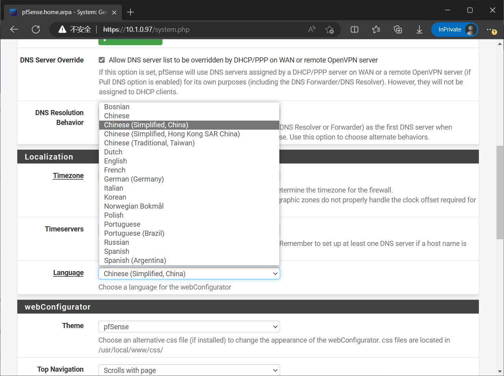Click the browser back arrow
This screenshot has width=504, height=376.
14,29
